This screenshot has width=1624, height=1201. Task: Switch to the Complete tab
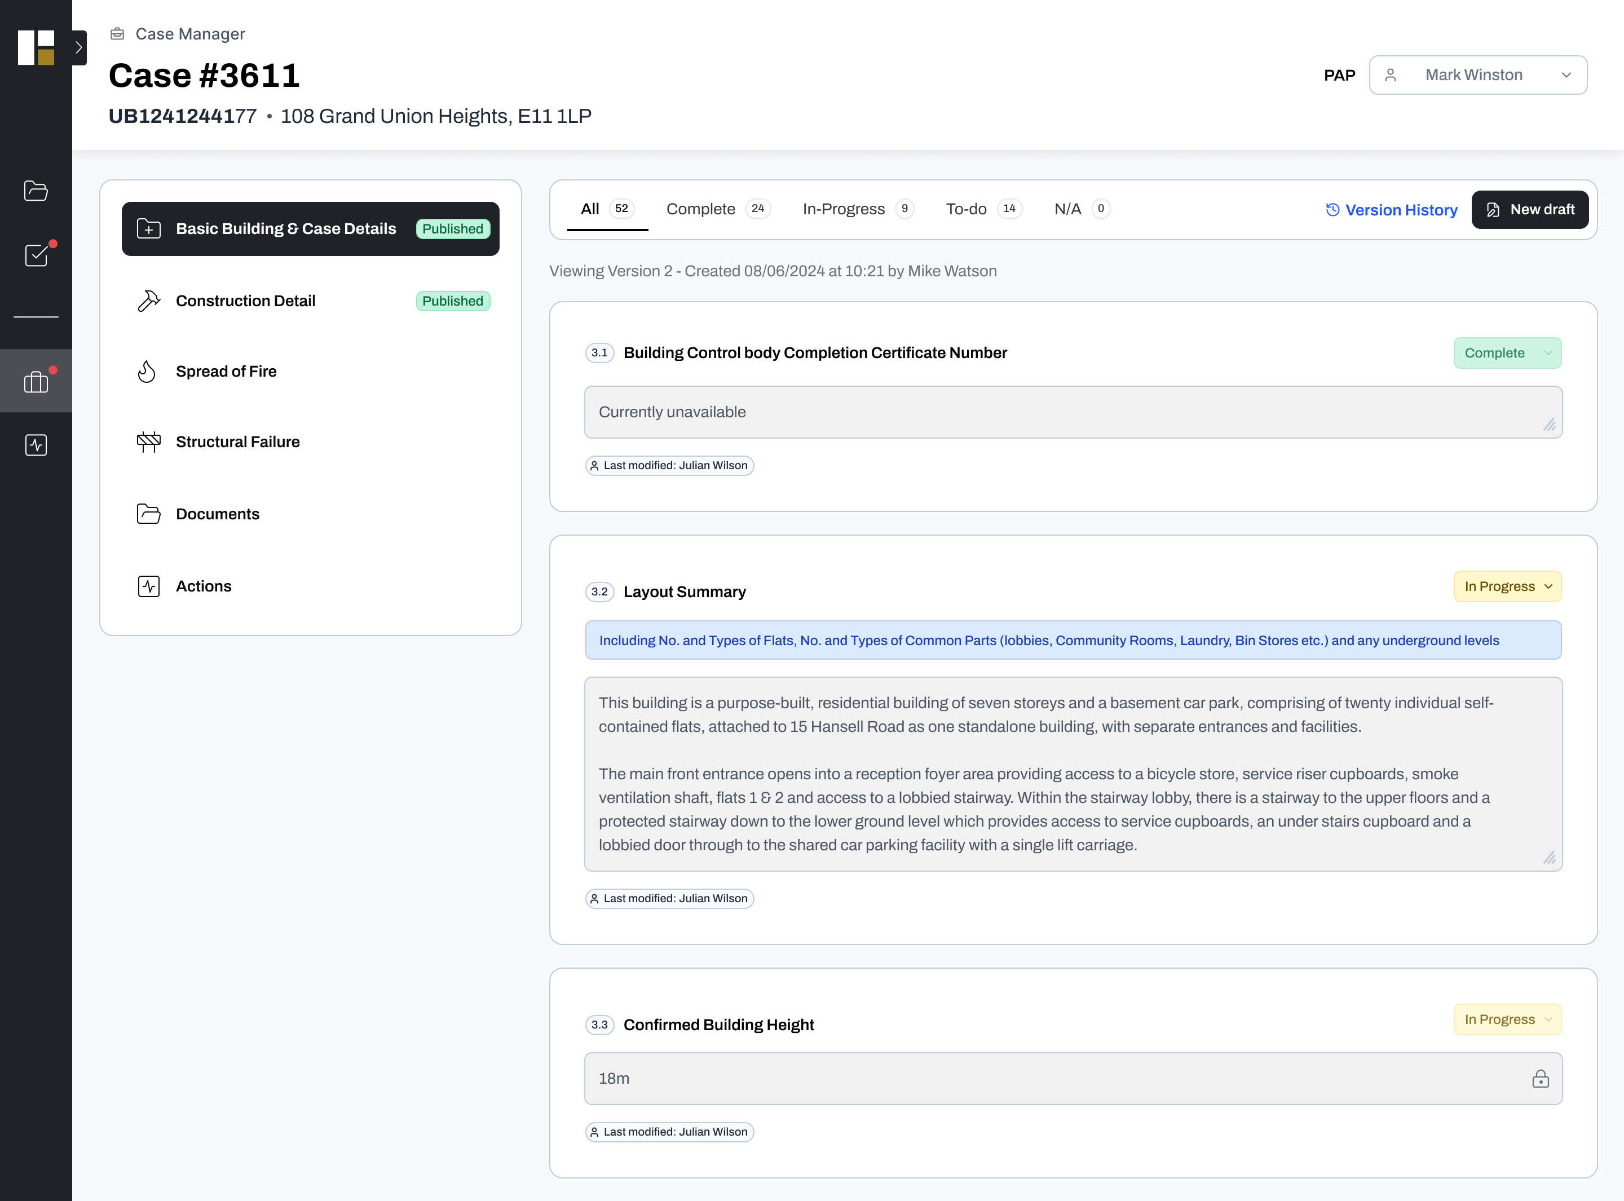coord(717,209)
